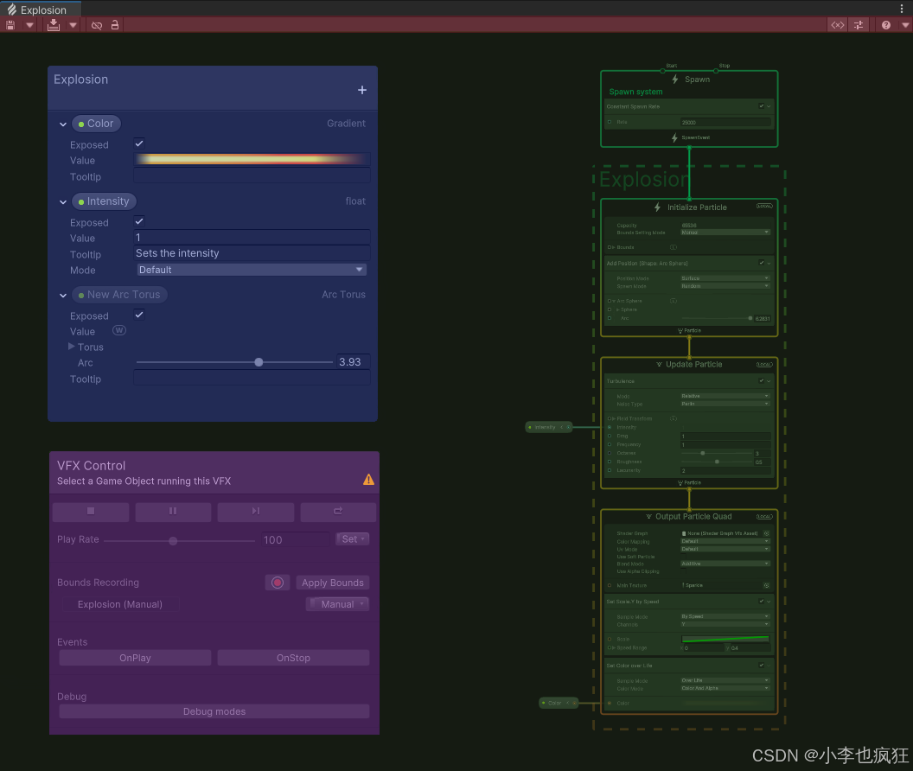Open the Bounds Setting Mode dropdown
The height and width of the screenshot is (771, 913).
click(x=725, y=233)
